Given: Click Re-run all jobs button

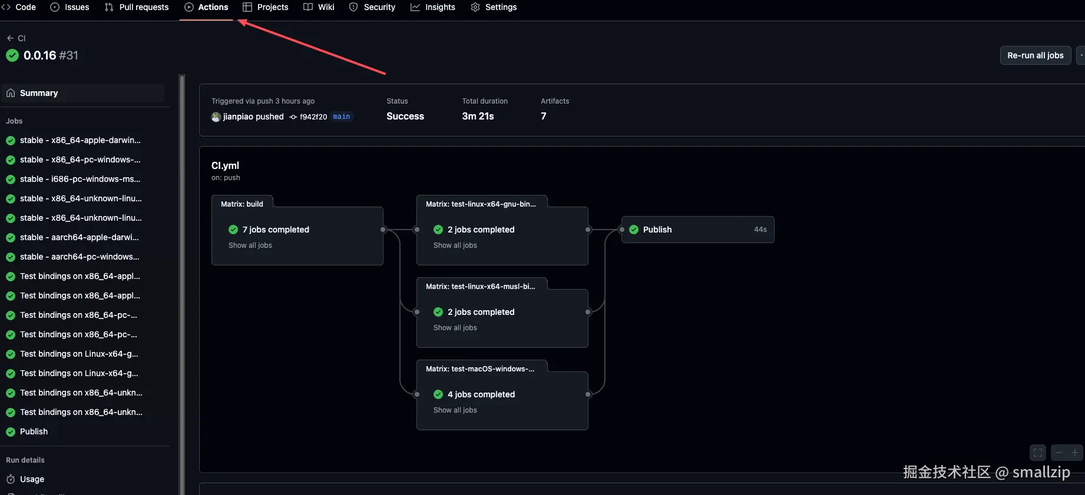Looking at the screenshot, I should pyautogui.click(x=1035, y=55).
